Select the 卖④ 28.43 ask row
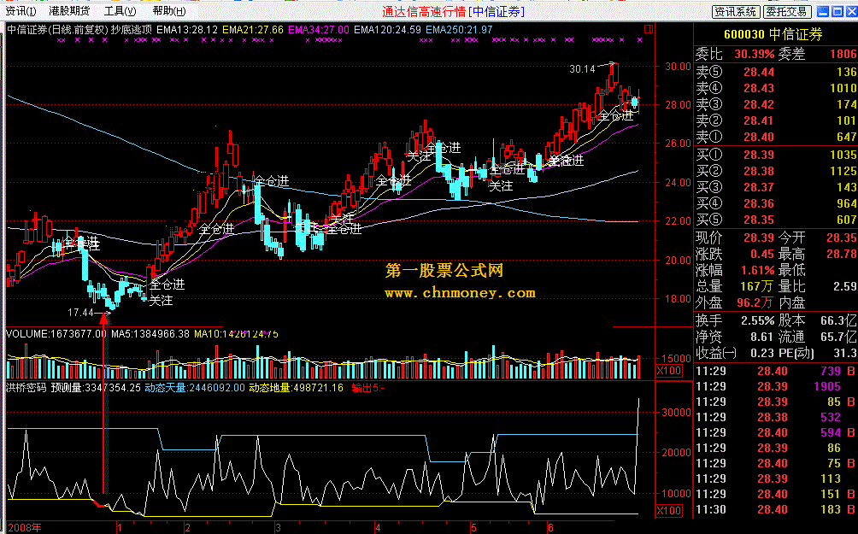Viewport: 858px width, 534px height. click(x=775, y=88)
